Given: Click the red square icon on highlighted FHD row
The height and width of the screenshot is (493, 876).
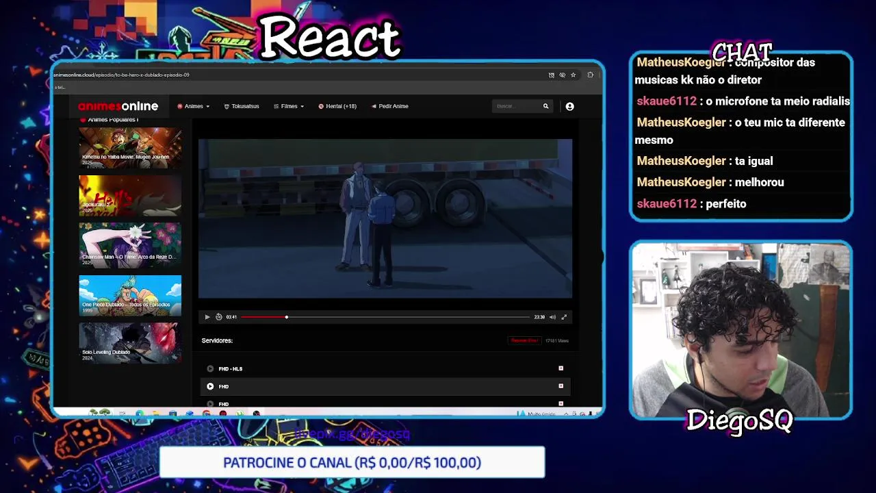Looking at the screenshot, I should click(x=561, y=386).
